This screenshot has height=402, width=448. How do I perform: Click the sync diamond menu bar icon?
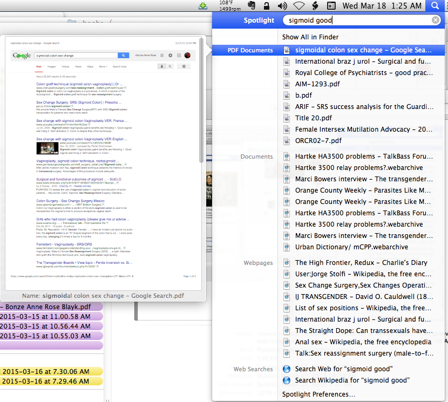[x=315, y=6]
